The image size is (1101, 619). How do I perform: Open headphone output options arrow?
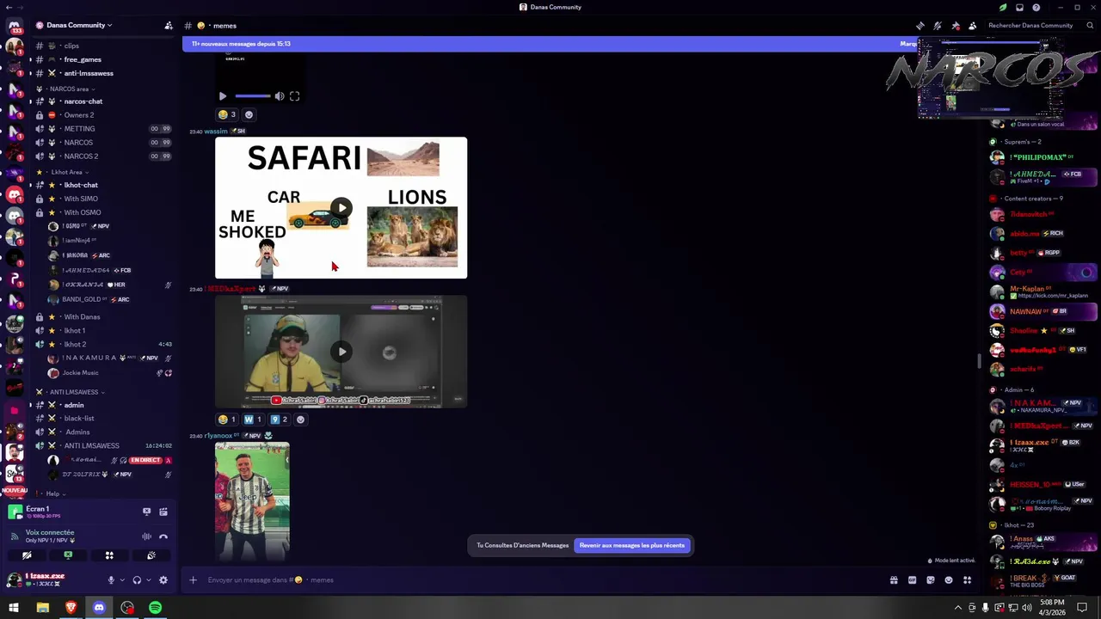tap(148, 580)
